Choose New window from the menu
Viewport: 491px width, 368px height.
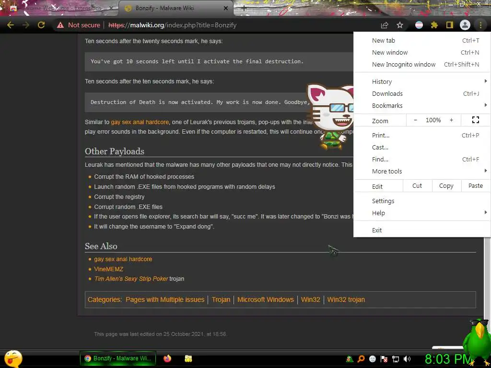coord(422,52)
